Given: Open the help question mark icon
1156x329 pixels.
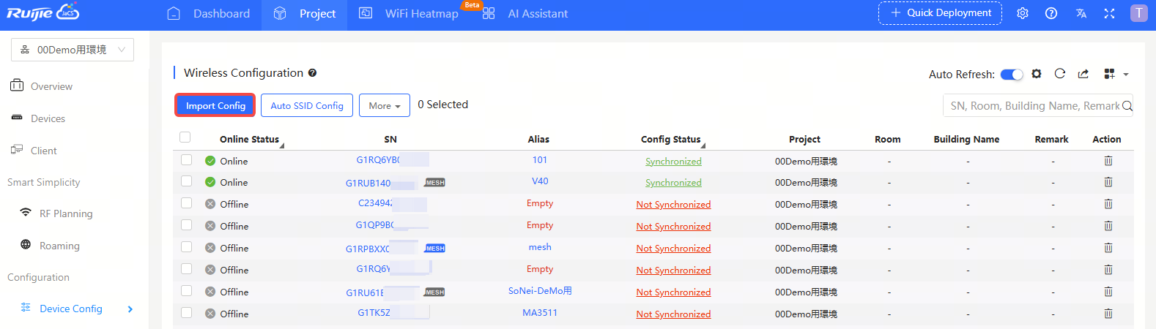Looking at the screenshot, I should point(1051,13).
